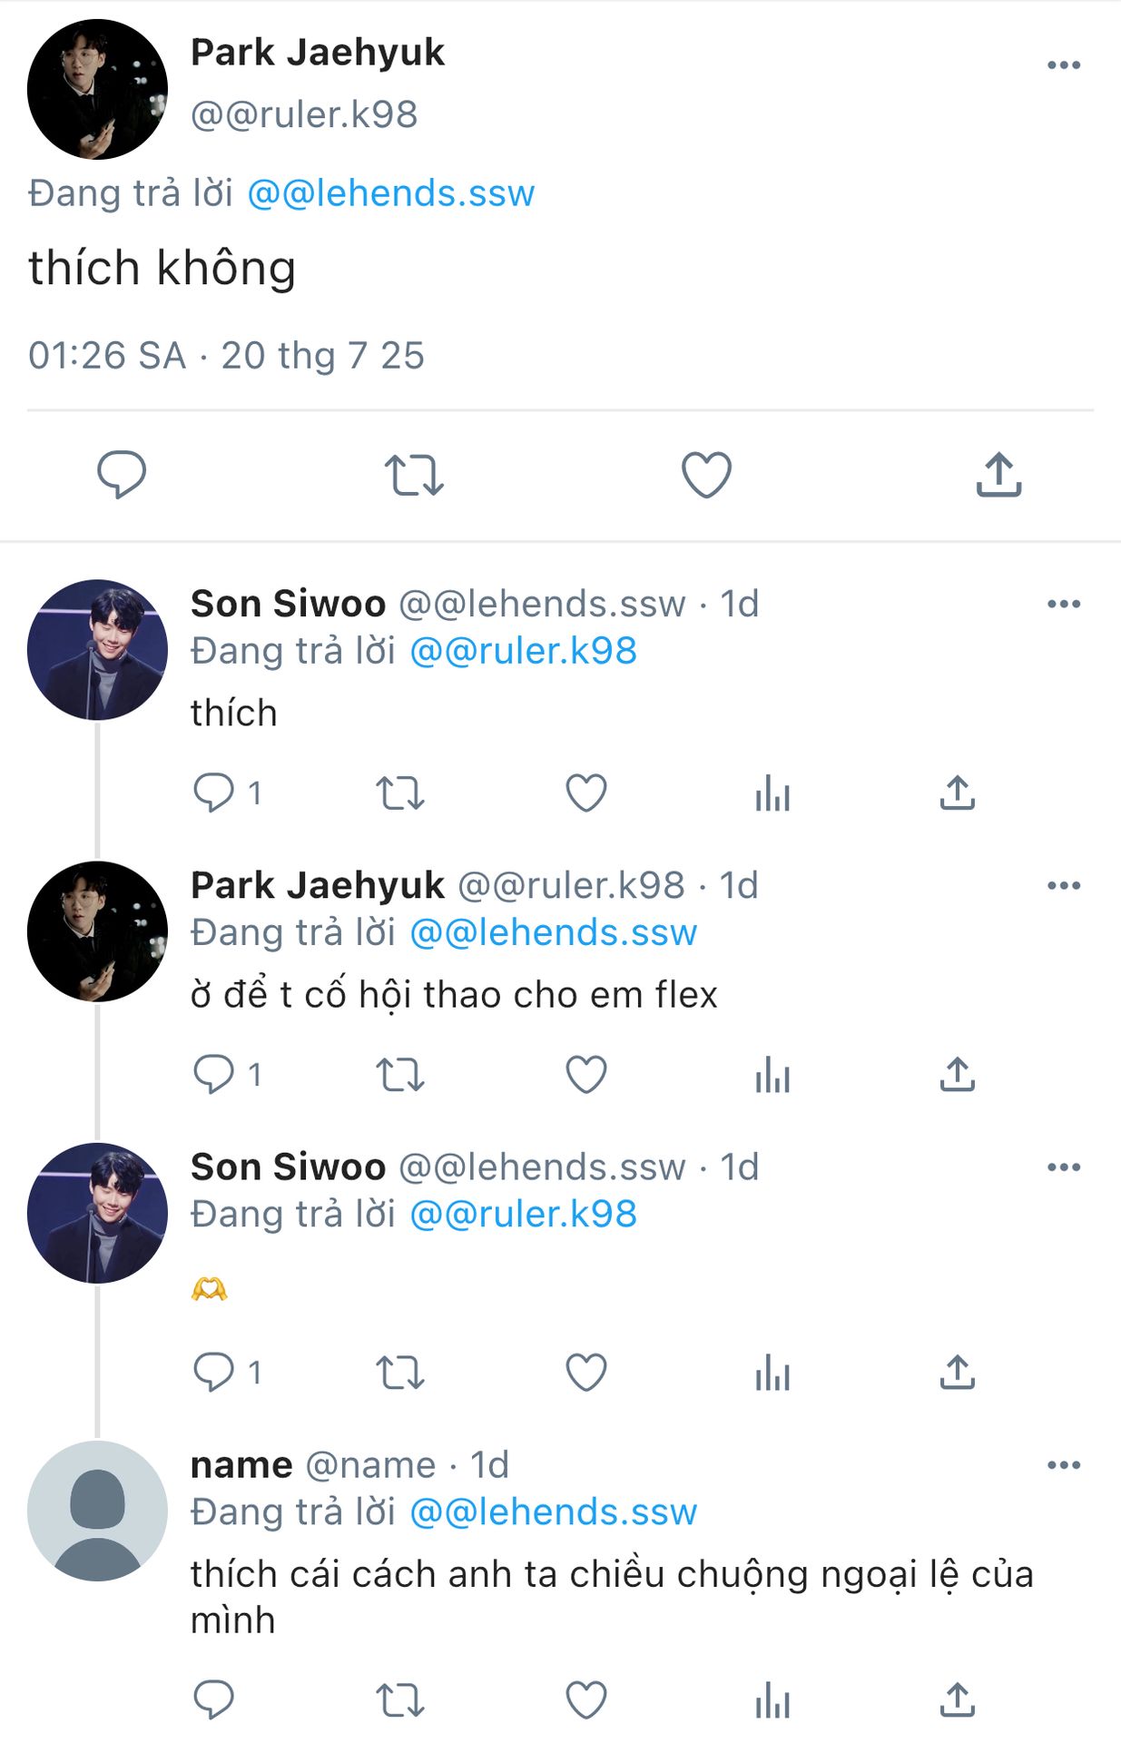
Task: Like Son Siwoo's "thích" reply
Action: pyautogui.click(x=586, y=793)
